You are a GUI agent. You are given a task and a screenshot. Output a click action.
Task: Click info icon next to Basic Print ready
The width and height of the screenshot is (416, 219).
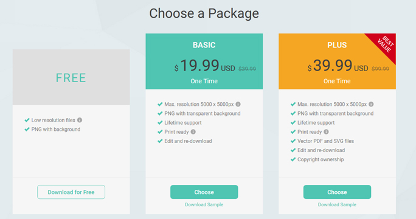coord(193,131)
